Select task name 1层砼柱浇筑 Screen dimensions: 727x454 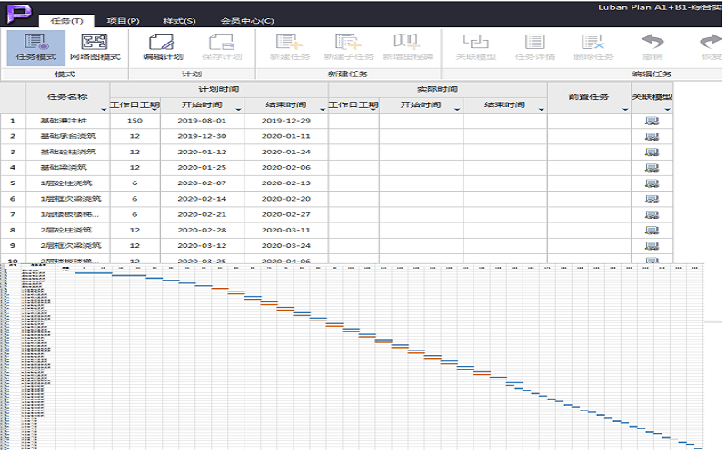click(x=66, y=183)
